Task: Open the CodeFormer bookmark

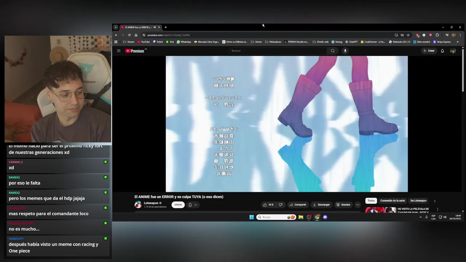Action: point(373,42)
